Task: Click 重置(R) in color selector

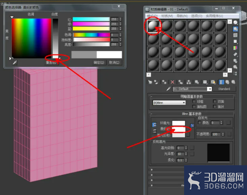Action: (x=51, y=62)
